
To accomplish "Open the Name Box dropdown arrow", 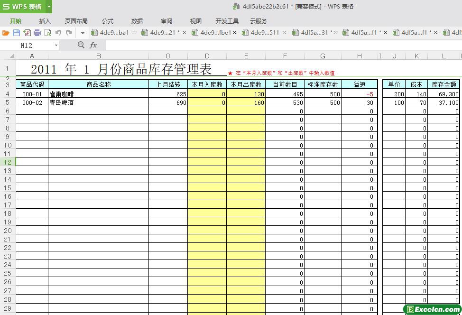I will pyautogui.click(x=56, y=46).
